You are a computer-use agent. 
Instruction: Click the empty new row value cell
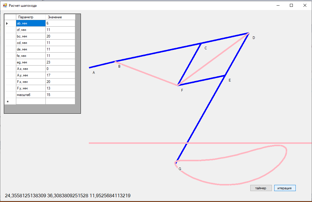60,101
